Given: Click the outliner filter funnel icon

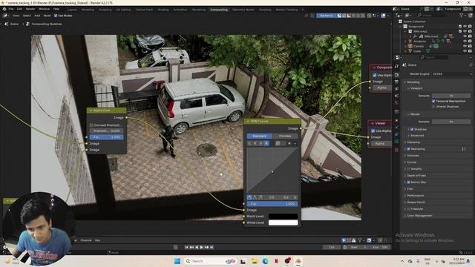Looking at the screenshot, I should click(x=462, y=15).
